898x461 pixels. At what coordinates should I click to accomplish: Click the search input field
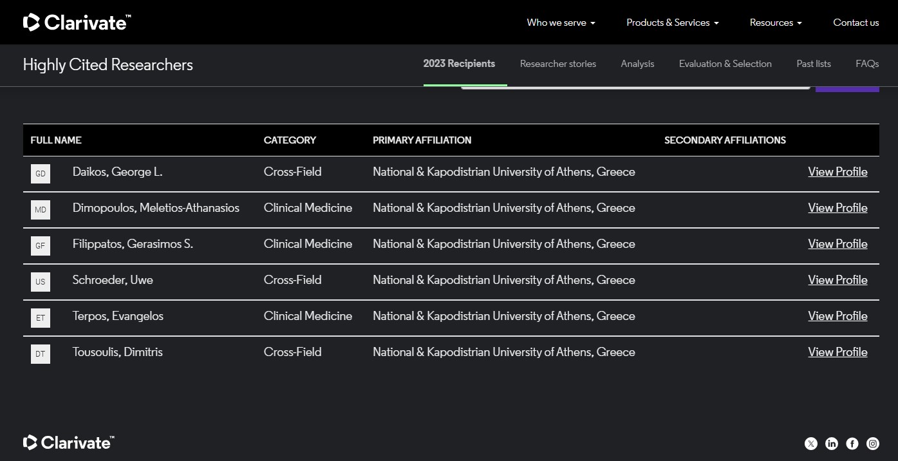(634, 88)
